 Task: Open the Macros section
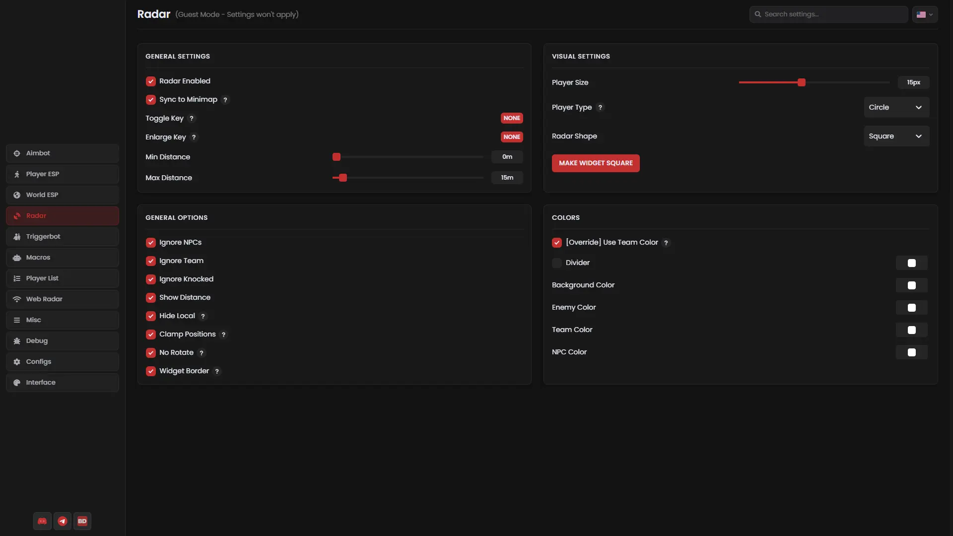tap(63, 258)
